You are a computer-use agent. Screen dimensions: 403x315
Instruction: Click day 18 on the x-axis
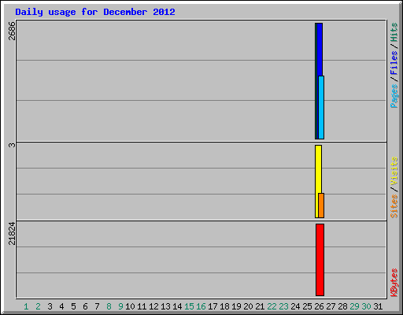(x=224, y=306)
